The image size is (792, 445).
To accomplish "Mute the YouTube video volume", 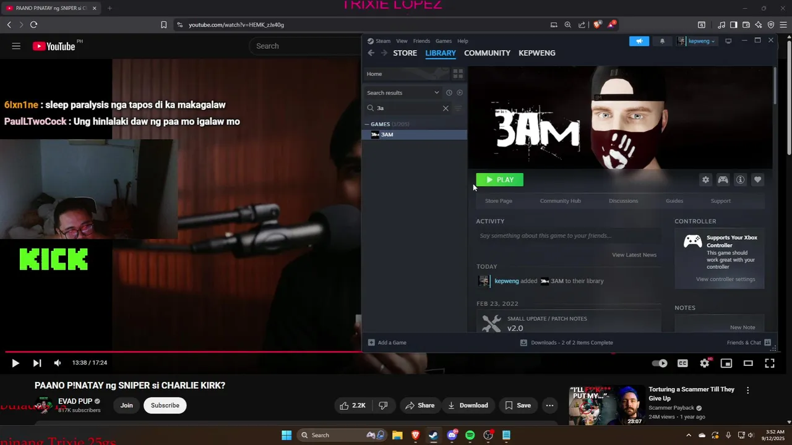I will [58, 363].
